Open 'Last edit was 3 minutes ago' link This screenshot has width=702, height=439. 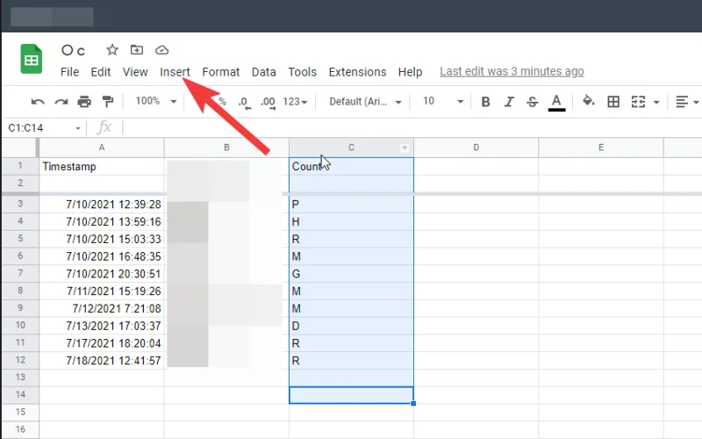[x=512, y=72]
